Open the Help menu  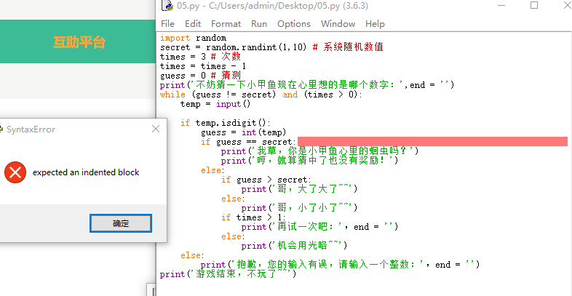pyautogui.click(x=375, y=23)
